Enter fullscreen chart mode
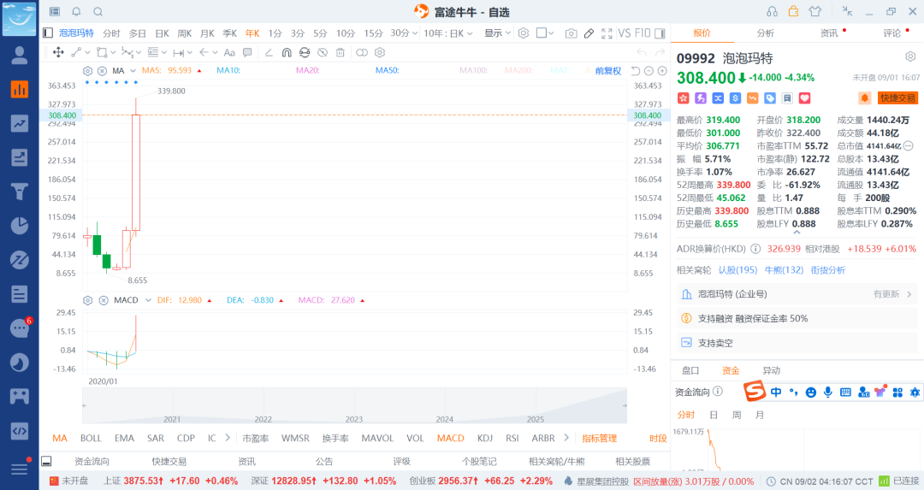The height and width of the screenshot is (490, 924). click(x=607, y=33)
